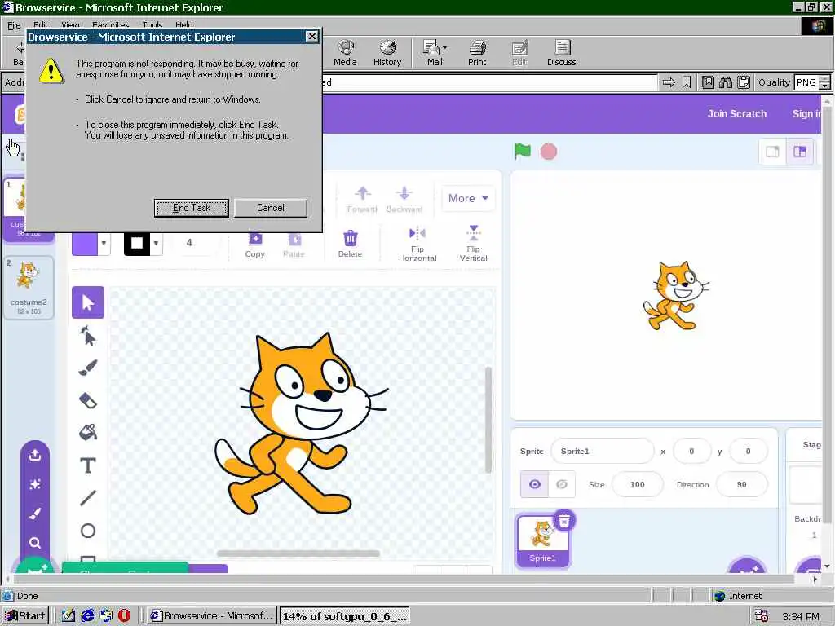Select the Text tool
The width and height of the screenshot is (835, 626).
[x=88, y=465]
